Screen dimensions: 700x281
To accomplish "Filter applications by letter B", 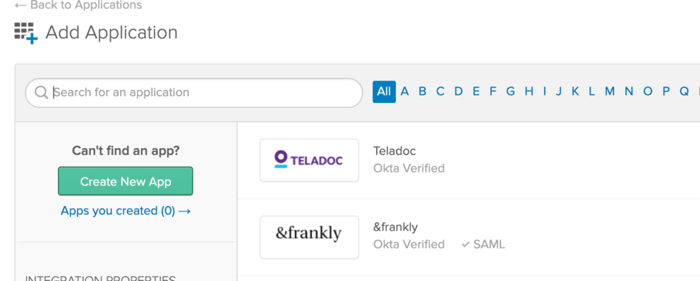I will (422, 92).
